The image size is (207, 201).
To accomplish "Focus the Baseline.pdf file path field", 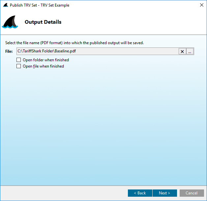I will (x=96, y=51).
